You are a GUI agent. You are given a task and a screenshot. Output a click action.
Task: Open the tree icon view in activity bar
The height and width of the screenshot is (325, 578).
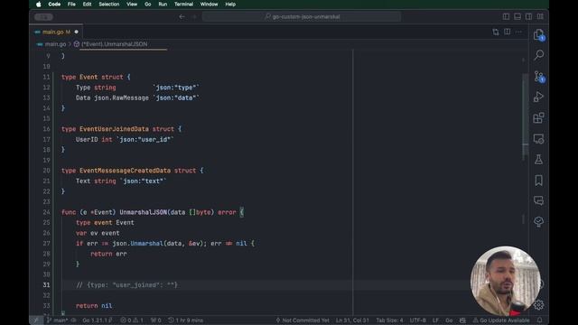pos(538,222)
